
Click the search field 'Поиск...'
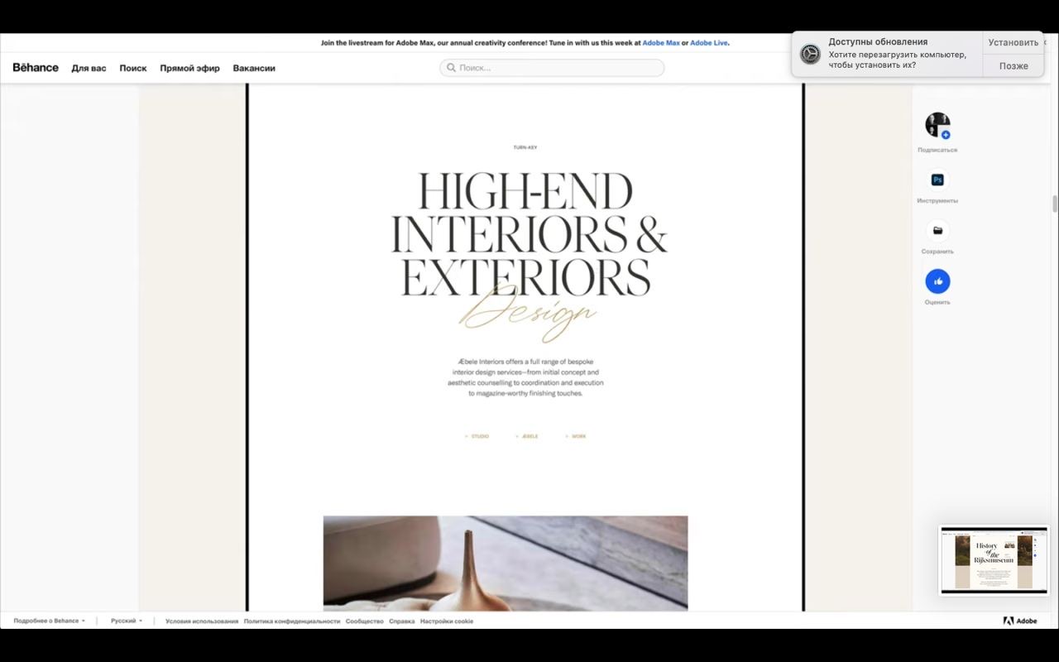[x=552, y=68]
